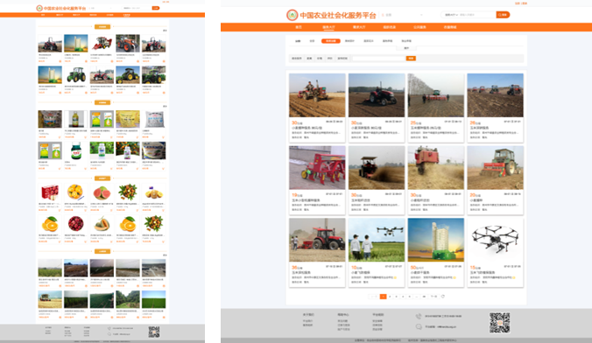
Task: Click the QR code in the right footer
Action: click(499, 323)
